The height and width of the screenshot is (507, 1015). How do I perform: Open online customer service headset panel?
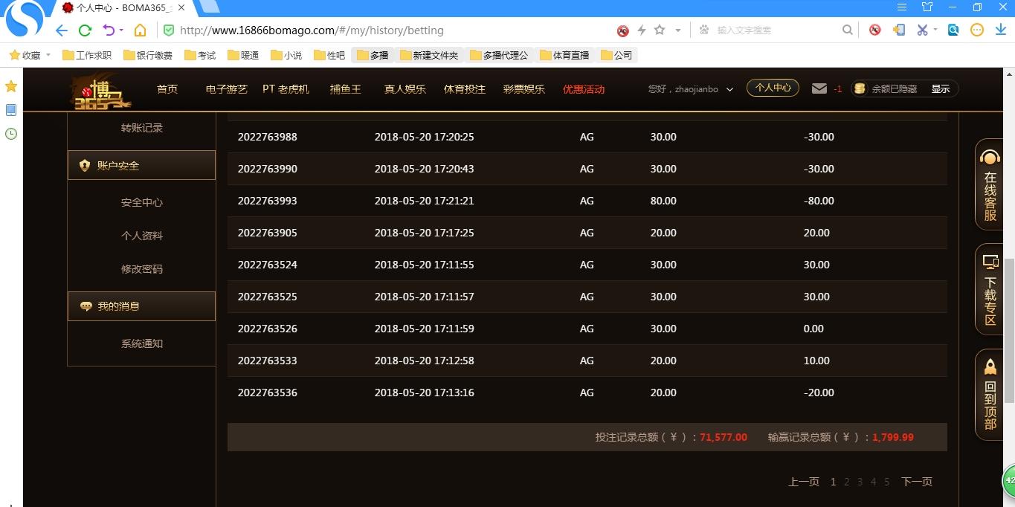tap(990, 184)
